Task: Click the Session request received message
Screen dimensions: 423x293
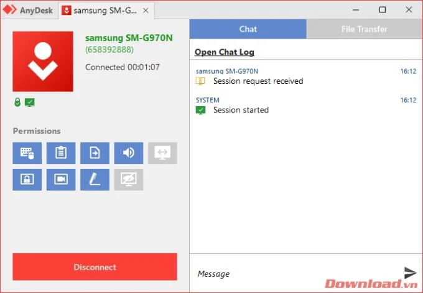Action: (x=258, y=81)
